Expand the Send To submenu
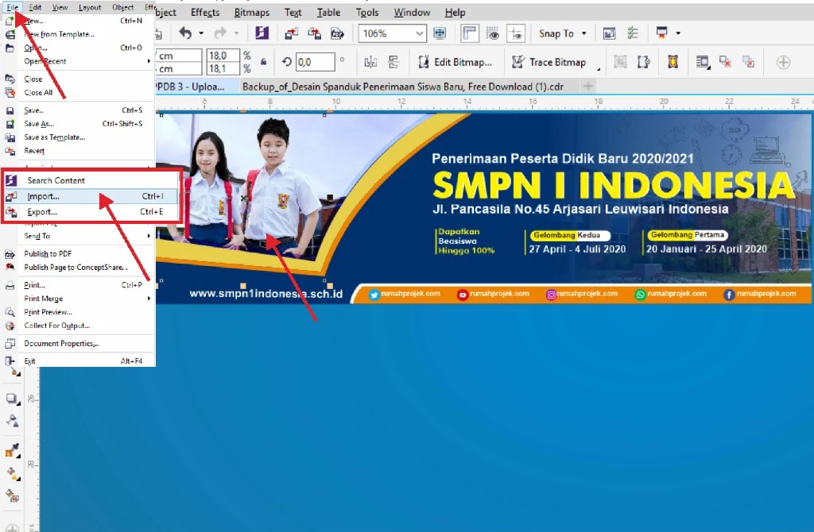Screen dimensions: 814x532 click(x=149, y=236)
